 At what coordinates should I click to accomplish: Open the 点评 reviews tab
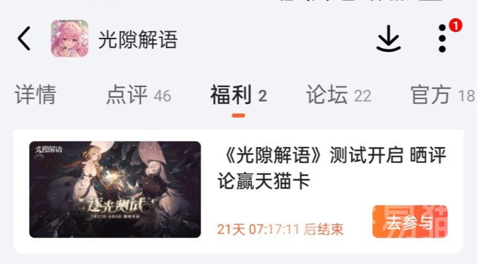[127, 95]
